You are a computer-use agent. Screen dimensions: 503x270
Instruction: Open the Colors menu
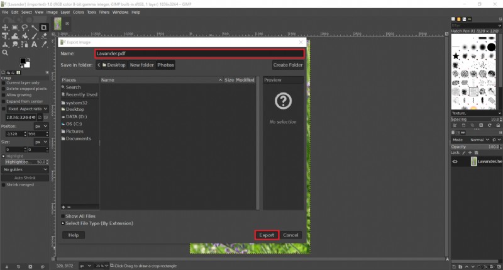pos(78,12)
